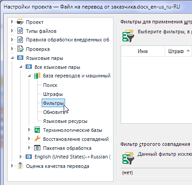Click the Проект tree icon
Screen dimensions: 192x185
click(20, 22)
